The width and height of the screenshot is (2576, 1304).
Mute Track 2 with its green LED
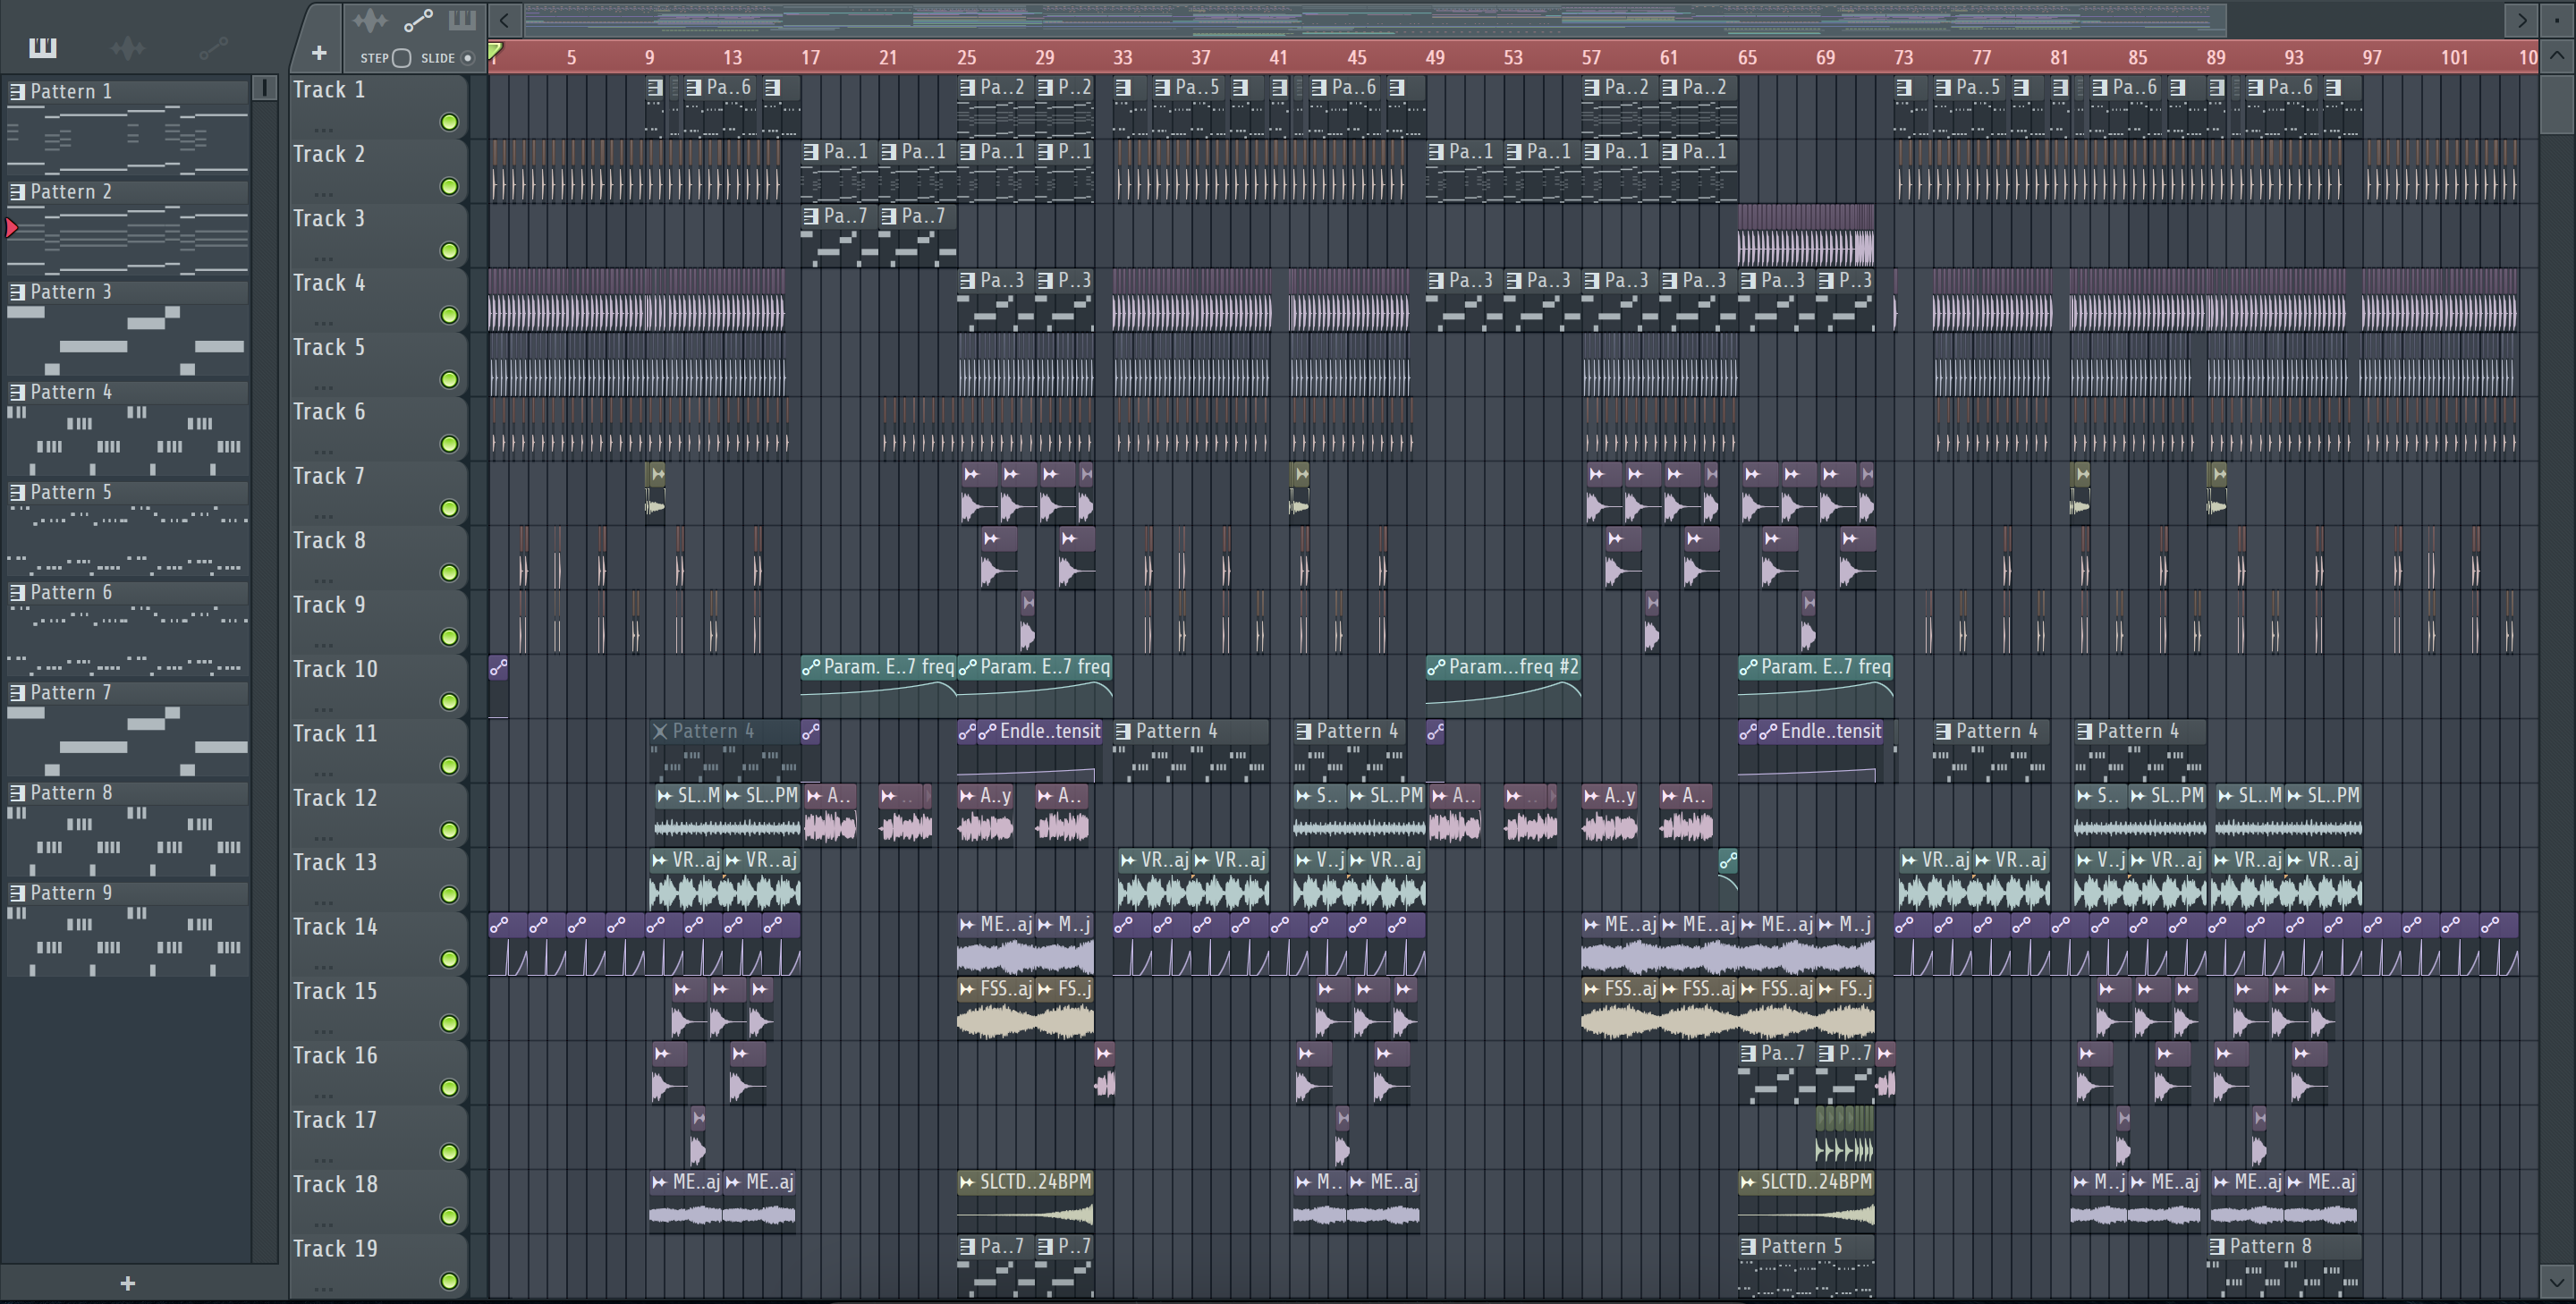click(x=450, y=187)
